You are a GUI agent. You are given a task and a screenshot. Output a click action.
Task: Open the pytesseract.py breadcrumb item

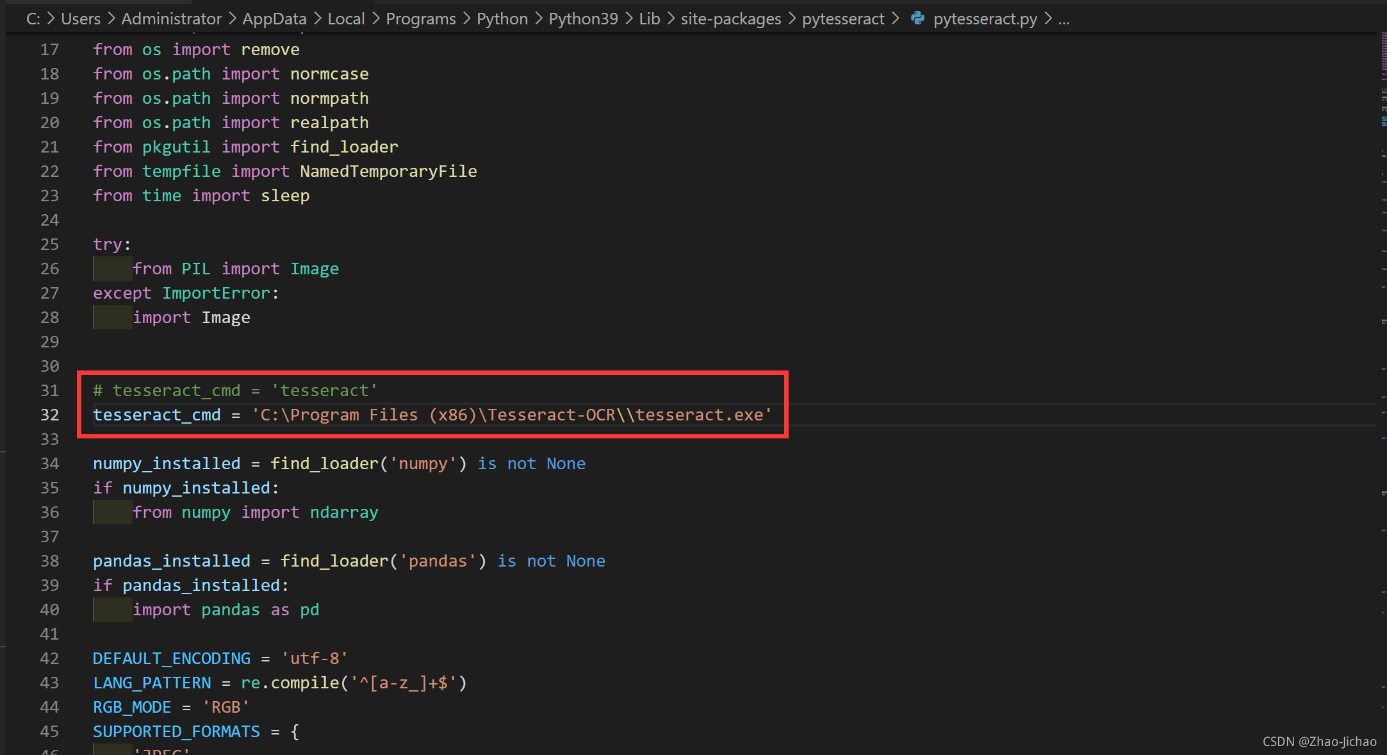(x=985, y=19)
